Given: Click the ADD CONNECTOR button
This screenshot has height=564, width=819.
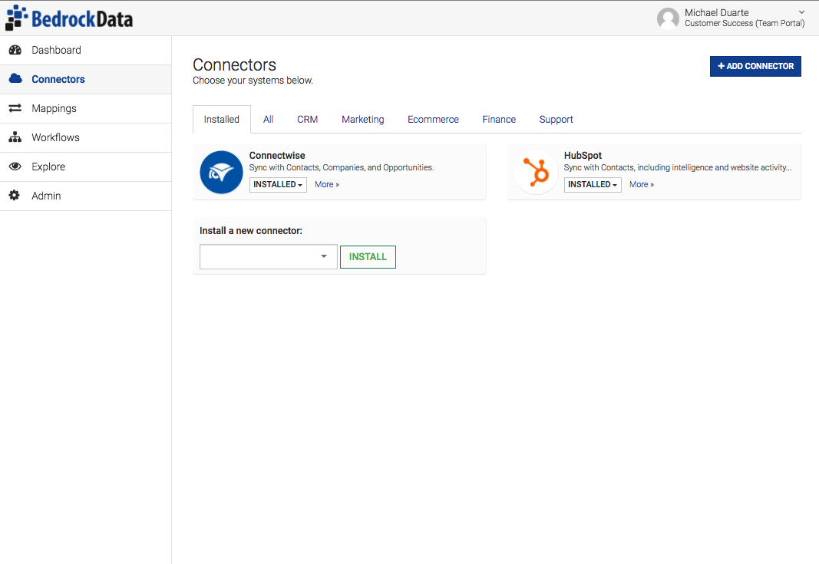Looking at the screenshot, I should click(x=755, y=66).
